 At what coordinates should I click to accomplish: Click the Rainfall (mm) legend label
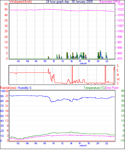pos(8,88)
